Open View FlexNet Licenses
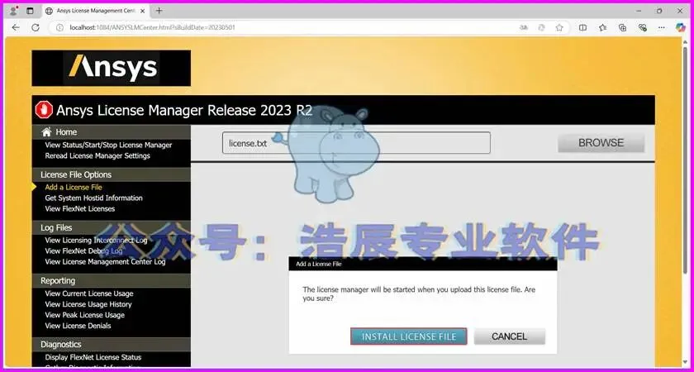This screenshot has height=372, width=694. 79,208
